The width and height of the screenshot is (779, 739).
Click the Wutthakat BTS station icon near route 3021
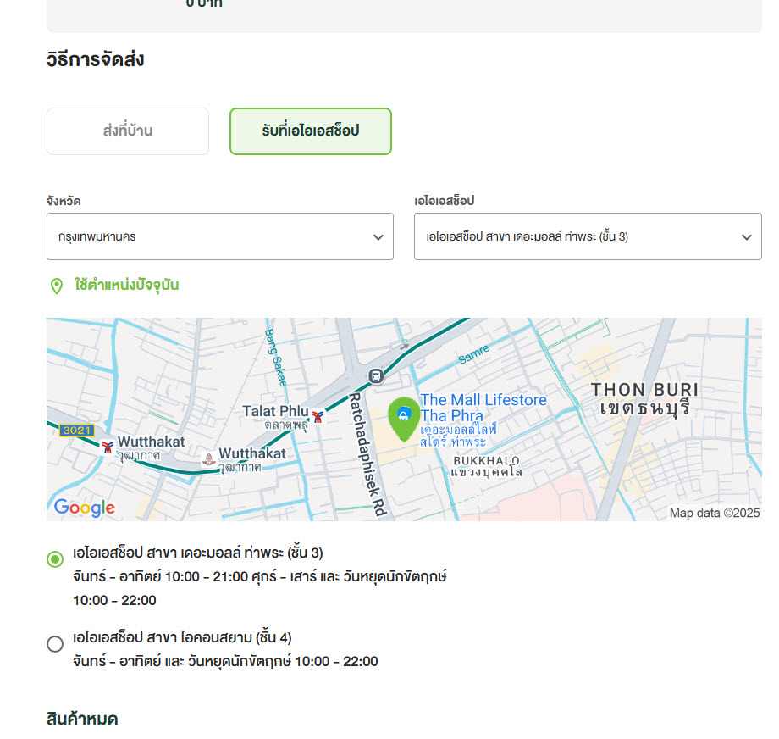click(x=108, y=447)
